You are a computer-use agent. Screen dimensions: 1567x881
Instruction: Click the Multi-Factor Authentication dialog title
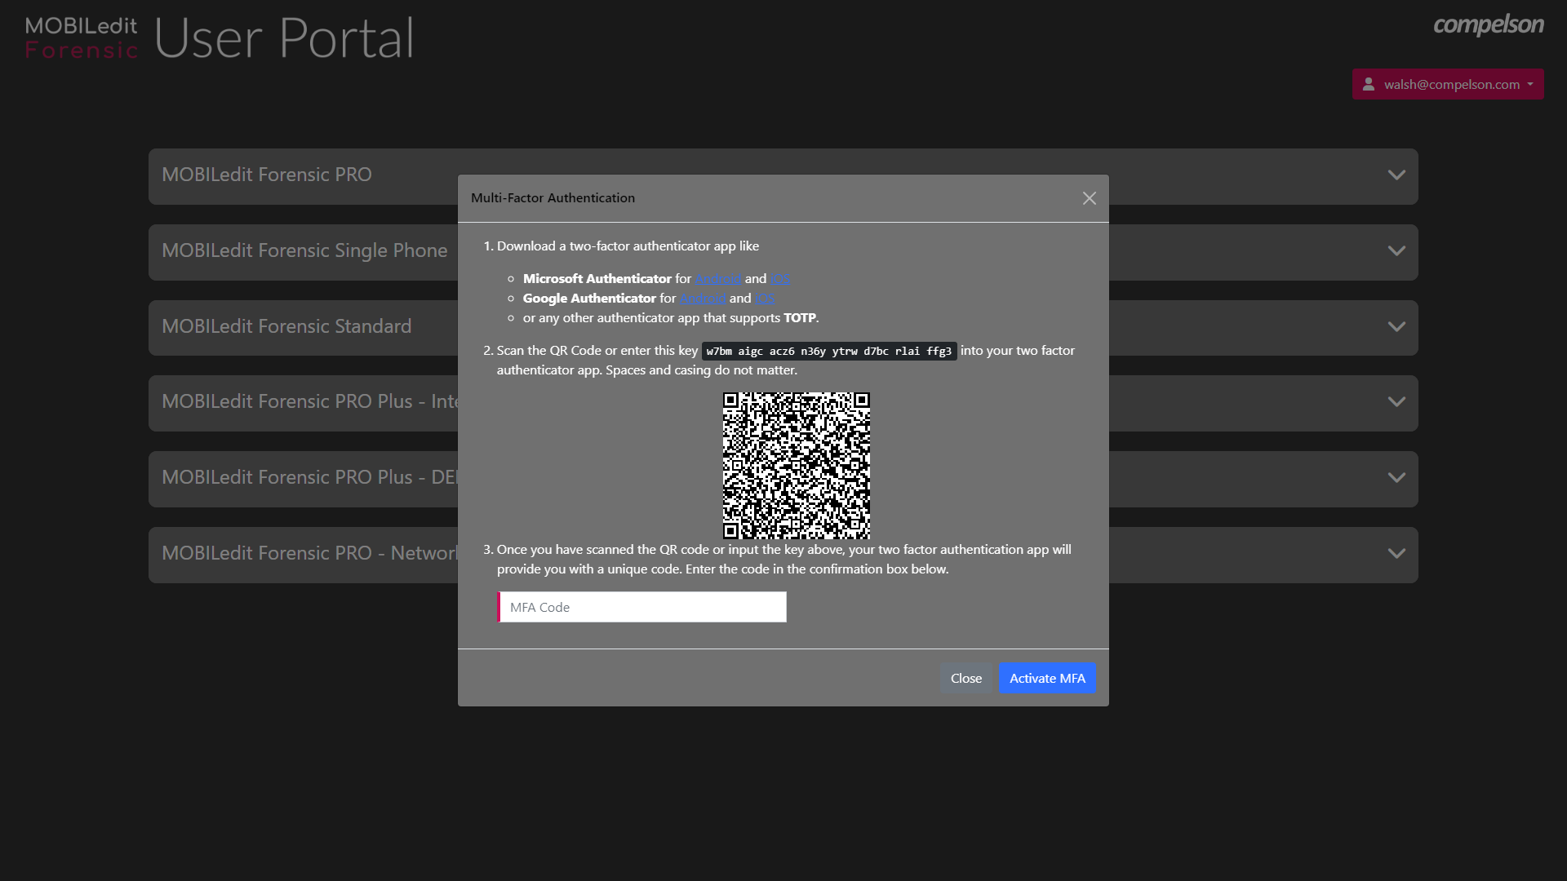click(x=553, y=198)
